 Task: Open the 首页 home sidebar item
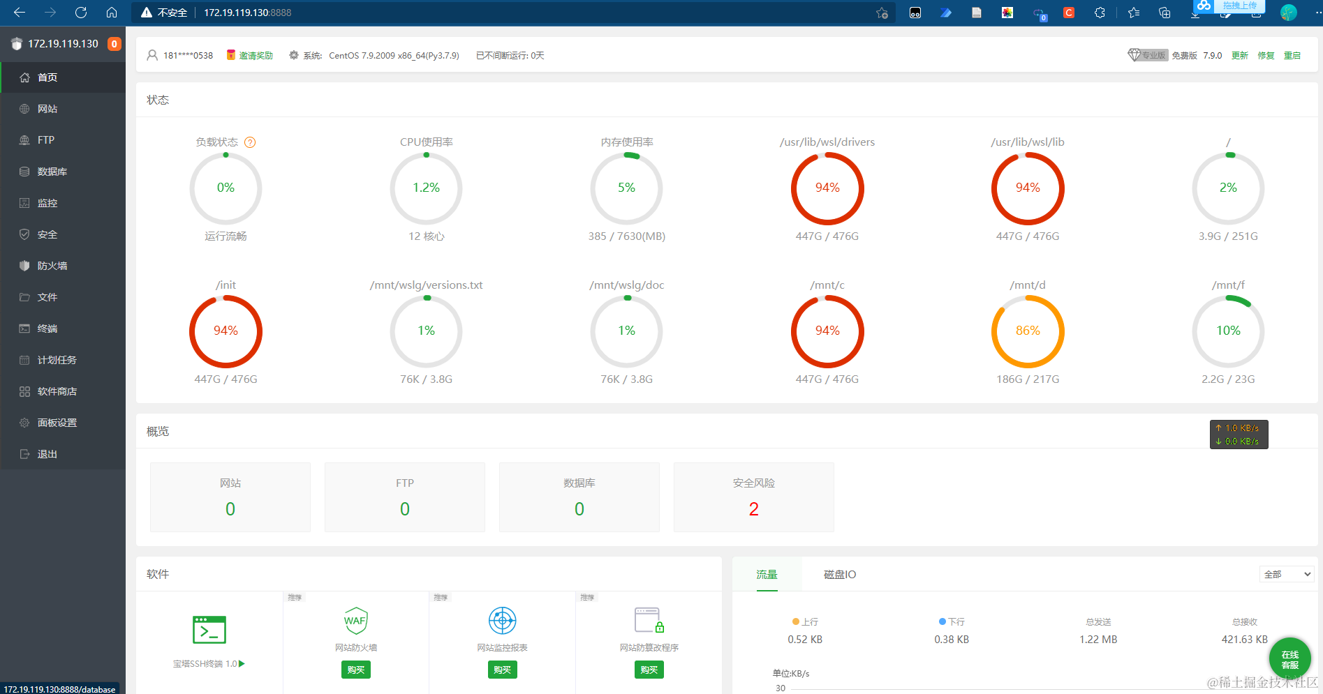pos(63,77)
